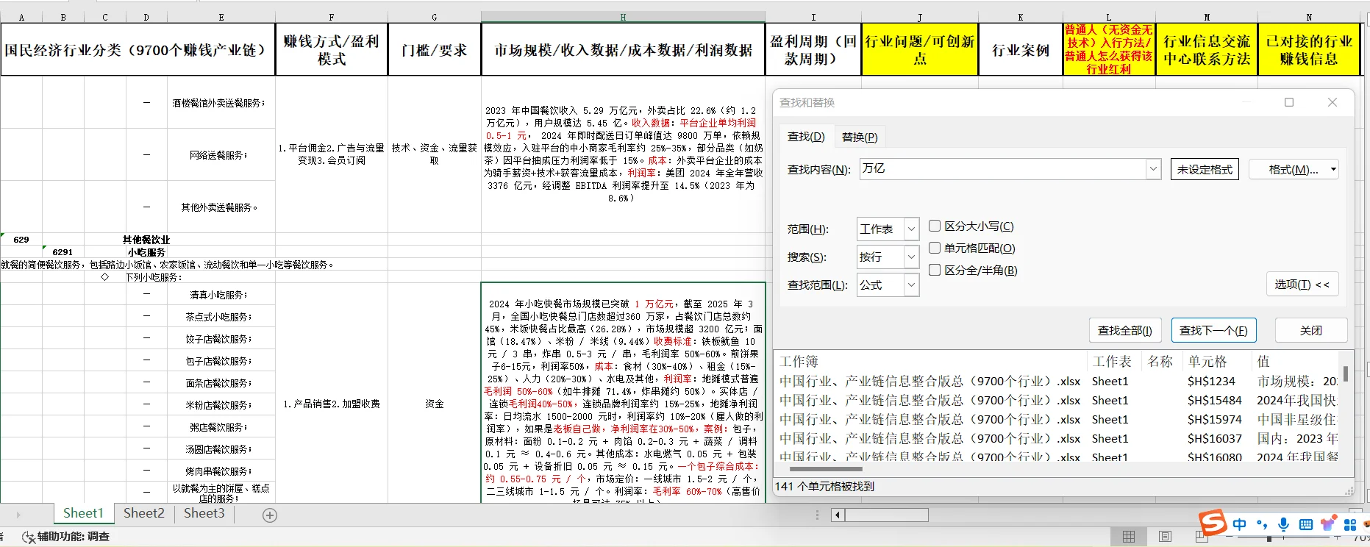Image resolution: width=1370 pixels, height=547 pixels.
Task: Click horizontal scrollbar left arrow
Action: tap(838, 515)
